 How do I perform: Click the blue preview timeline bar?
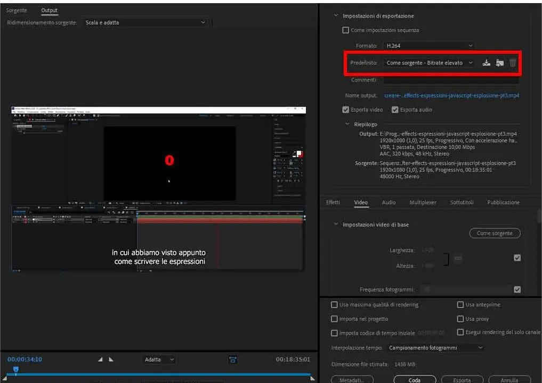point(159,374)
